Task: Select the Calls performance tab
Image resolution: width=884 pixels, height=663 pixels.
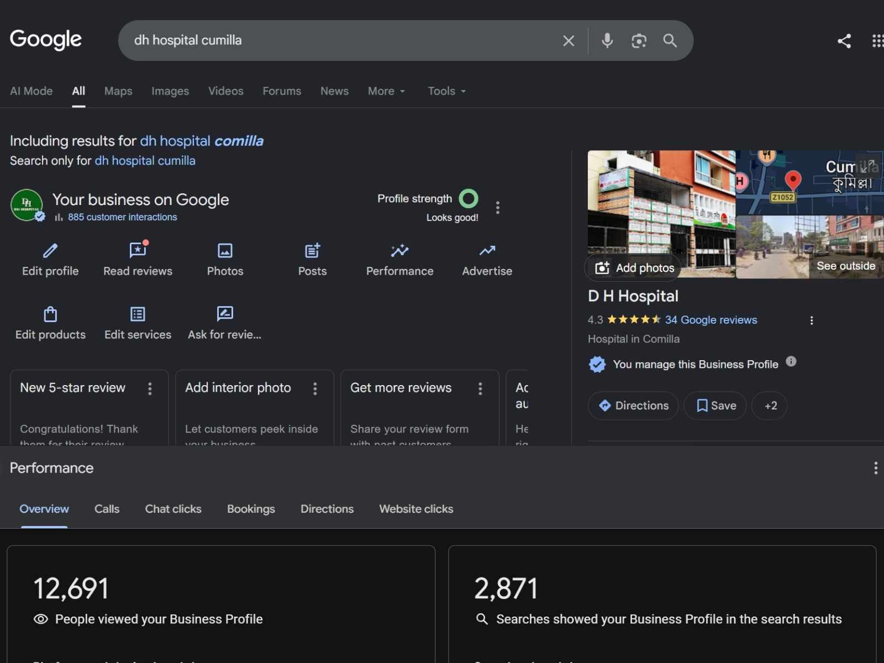Action: coord(107,509)
